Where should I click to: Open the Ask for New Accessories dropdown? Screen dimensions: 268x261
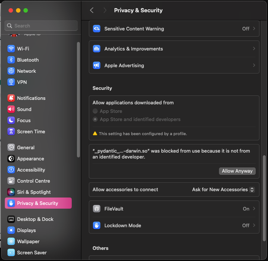pos(223,189)
